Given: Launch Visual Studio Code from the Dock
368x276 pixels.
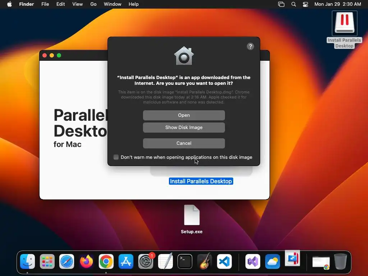Looking at the screenshot, I should point(224,262).
